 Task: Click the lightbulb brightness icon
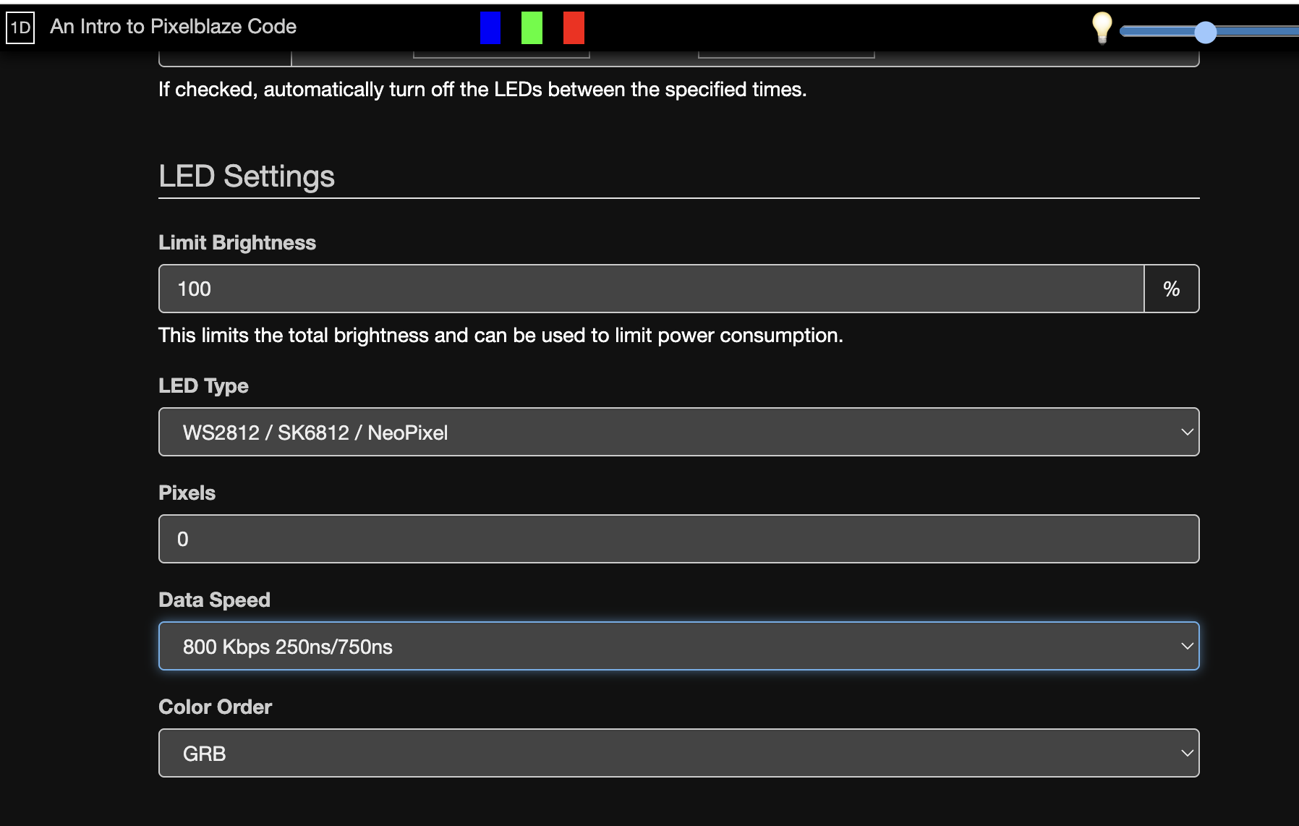(1101, 28)
